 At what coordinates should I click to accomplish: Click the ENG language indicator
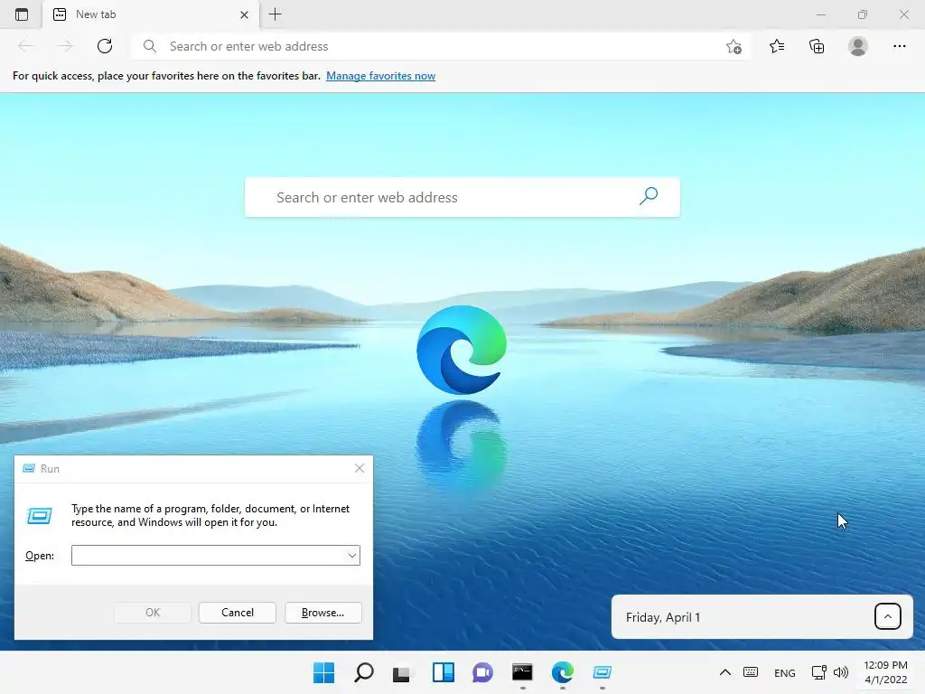785,672
